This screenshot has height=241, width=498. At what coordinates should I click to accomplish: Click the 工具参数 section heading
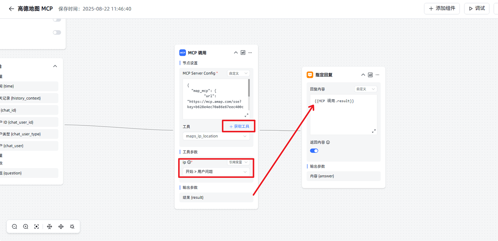190,152
